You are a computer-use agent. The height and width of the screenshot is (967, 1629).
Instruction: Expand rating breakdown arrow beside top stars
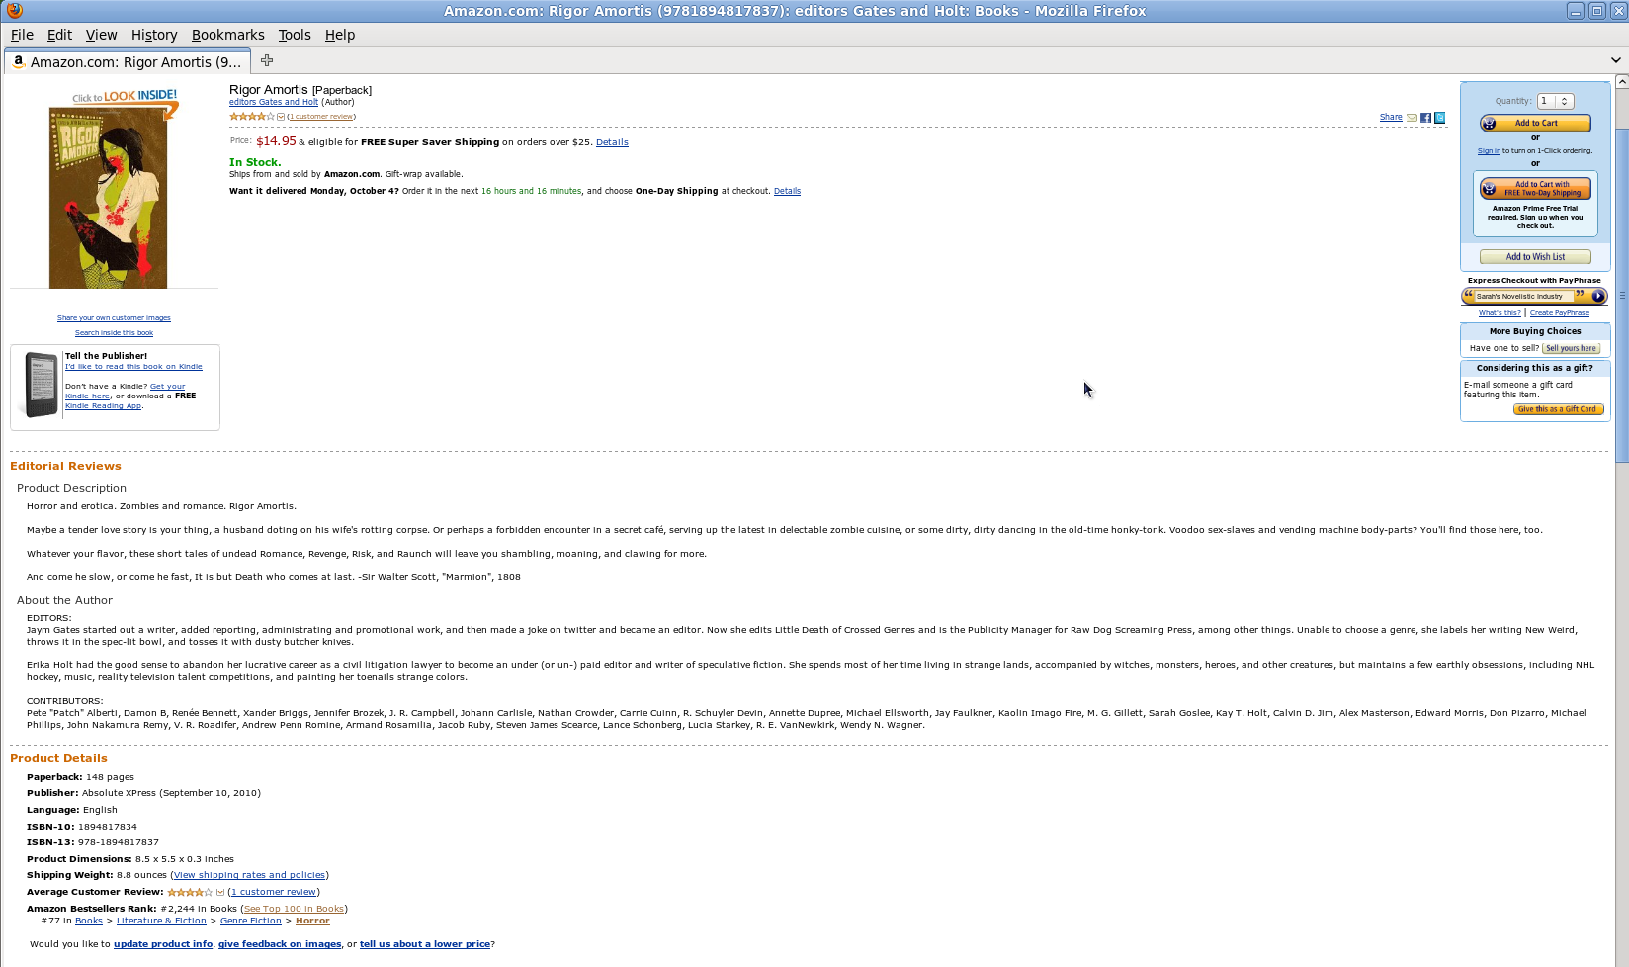(281, 117)
